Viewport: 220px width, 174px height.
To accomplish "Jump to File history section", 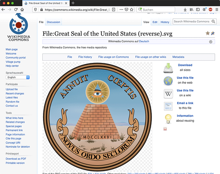I will [85, 57].
